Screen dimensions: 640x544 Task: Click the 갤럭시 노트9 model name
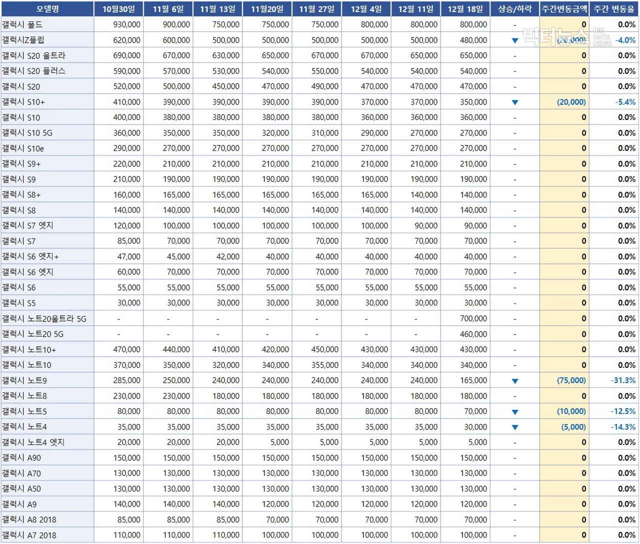click(x=24, y=380)
